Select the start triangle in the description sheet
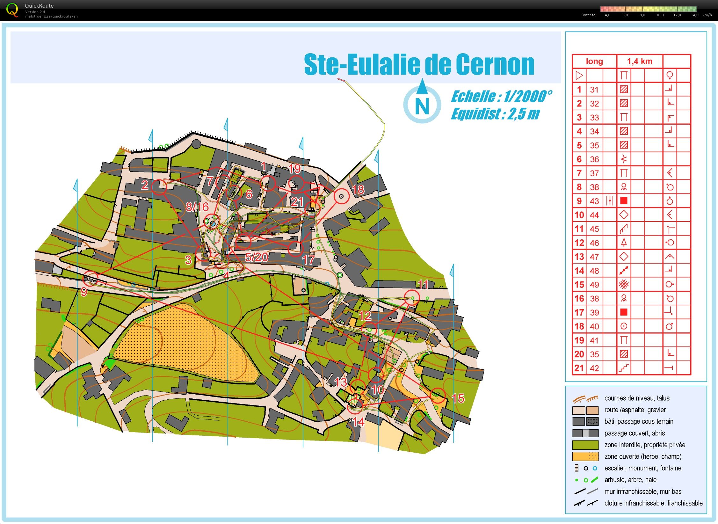 click(x=579, y=76)
